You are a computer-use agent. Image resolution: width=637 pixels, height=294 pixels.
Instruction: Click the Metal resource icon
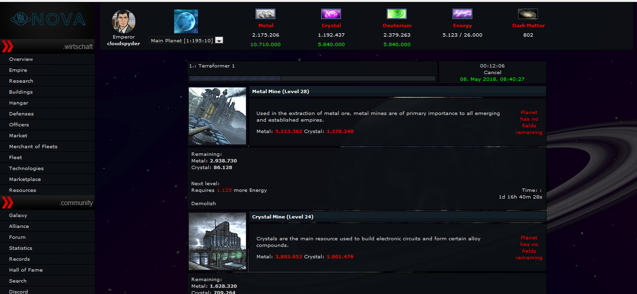[x=265, y=14]
